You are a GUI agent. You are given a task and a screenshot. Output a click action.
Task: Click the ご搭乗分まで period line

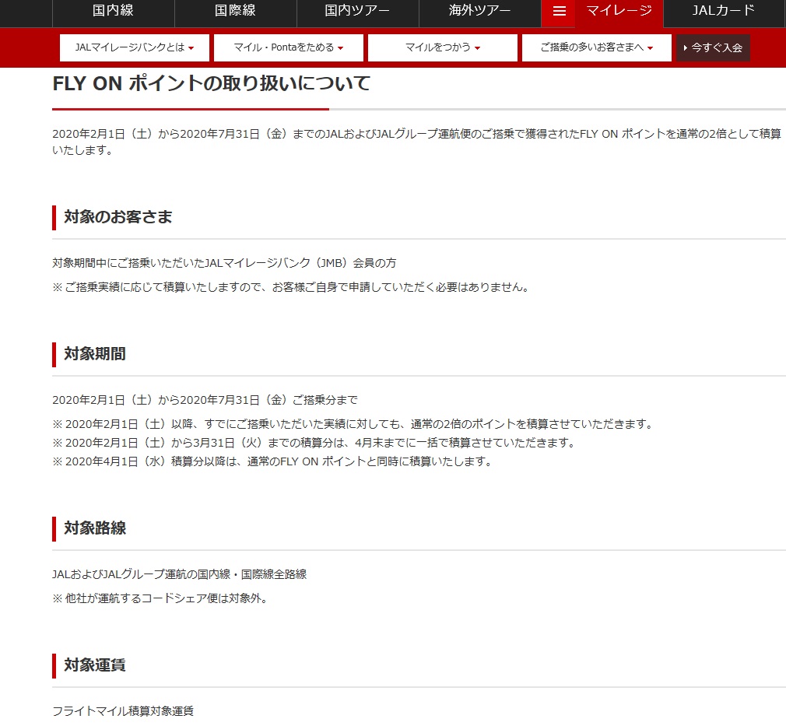[x=205, y=400]
